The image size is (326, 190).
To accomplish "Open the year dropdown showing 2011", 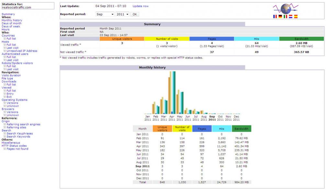I will coord(123,15).
